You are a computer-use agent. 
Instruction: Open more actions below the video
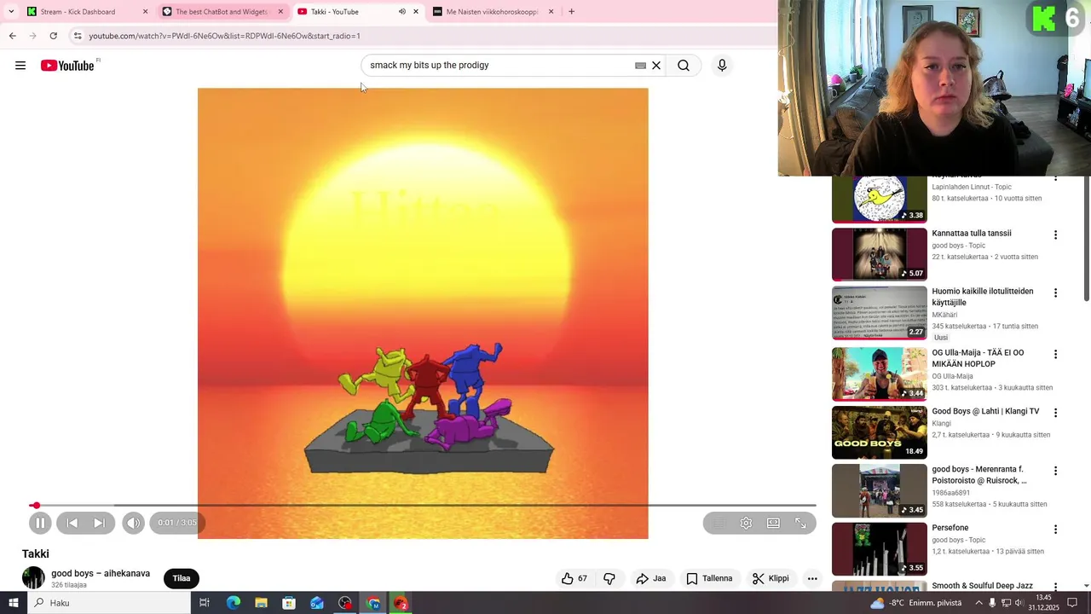point(812,578)
